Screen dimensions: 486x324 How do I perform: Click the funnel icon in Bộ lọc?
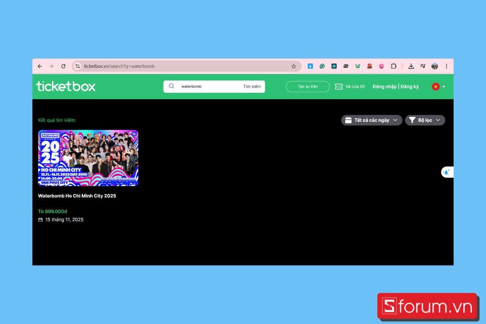coord(412,120)
